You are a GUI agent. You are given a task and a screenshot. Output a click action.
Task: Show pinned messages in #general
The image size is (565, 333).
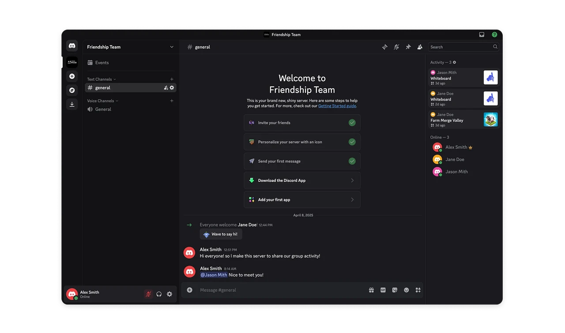tap(408, 47)
